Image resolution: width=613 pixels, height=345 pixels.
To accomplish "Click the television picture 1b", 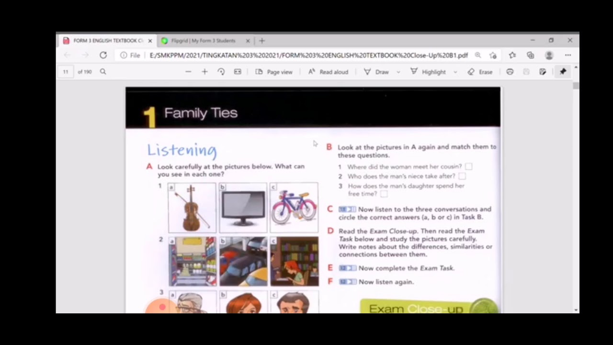I will pos(243,208).
